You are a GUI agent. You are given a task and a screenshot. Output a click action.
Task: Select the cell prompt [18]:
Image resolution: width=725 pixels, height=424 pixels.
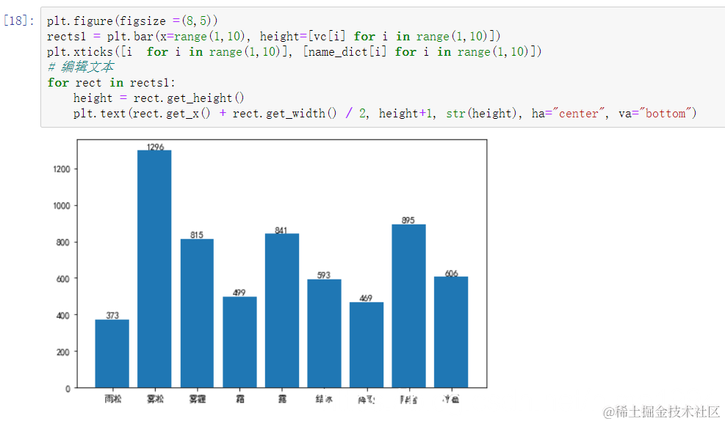tap(18, 21)
